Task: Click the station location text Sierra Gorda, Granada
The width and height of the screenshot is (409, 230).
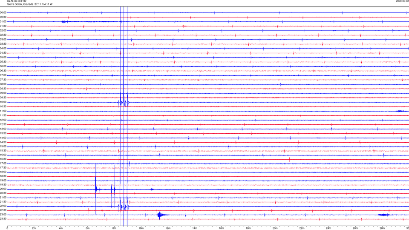Action: coord(20,4)
